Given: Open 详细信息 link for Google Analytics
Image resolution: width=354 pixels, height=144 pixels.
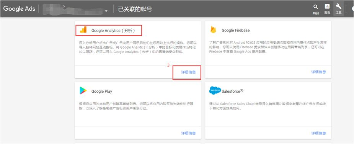Looking at the screenshot, I should click(x=188, y=72).
